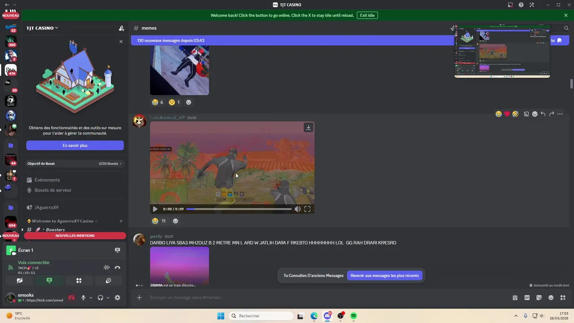Turn on camera in voice panel
This screenshot has height=323, width=574.
(20, 280)
